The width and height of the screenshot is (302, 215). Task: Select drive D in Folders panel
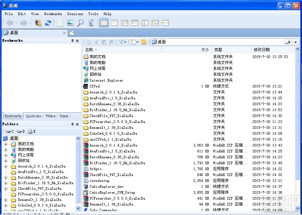(20, 131)
